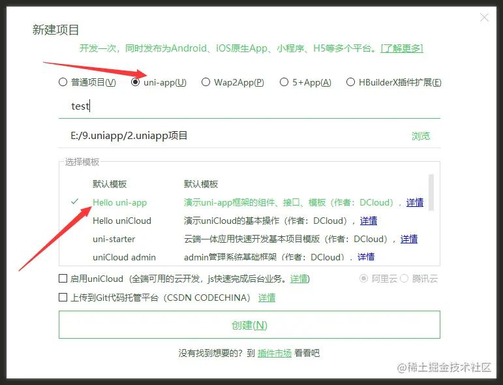Click description 云端一体应用快速开发基本项目模版
The width and height of the screenshot is (503, 385).
[x=252, y=239]
